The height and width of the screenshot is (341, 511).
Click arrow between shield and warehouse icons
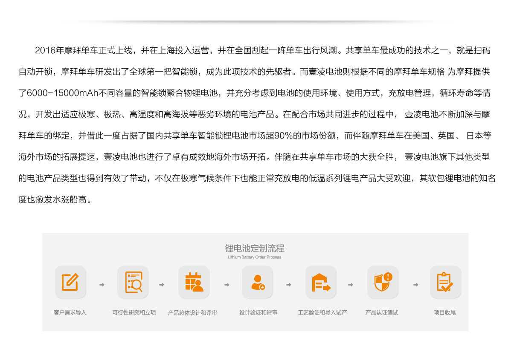[351, 285]
